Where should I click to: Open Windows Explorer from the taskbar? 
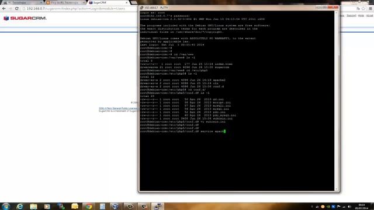tap(33, 206)
